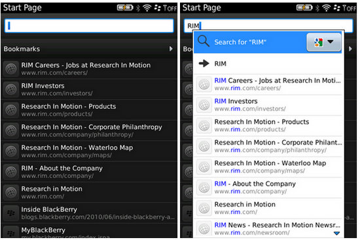The image size is (360, 240).
Task: Click BlackBerry logo icon of Inside BlackBerry bookmark
Action: pyautogui.click(x=11, y=213)
